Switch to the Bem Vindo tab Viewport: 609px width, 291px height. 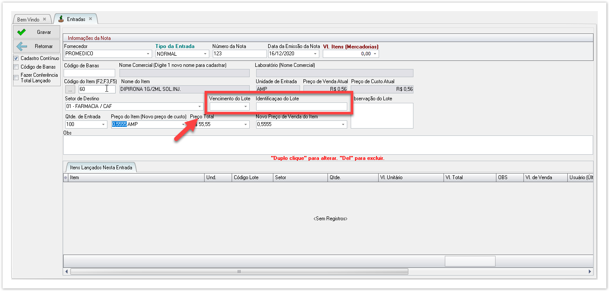pyautogui.click(x=28, y=20)
